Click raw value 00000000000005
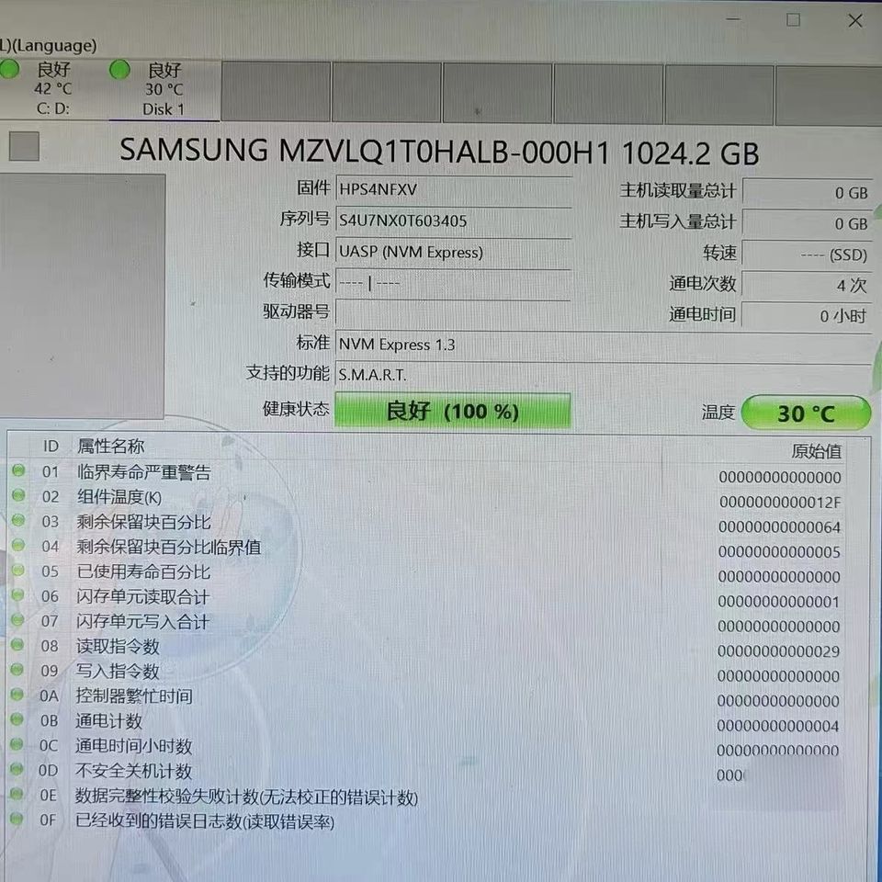Image resolution: width=882 pixels, height=882 pixels. click(x=780, y=552)
